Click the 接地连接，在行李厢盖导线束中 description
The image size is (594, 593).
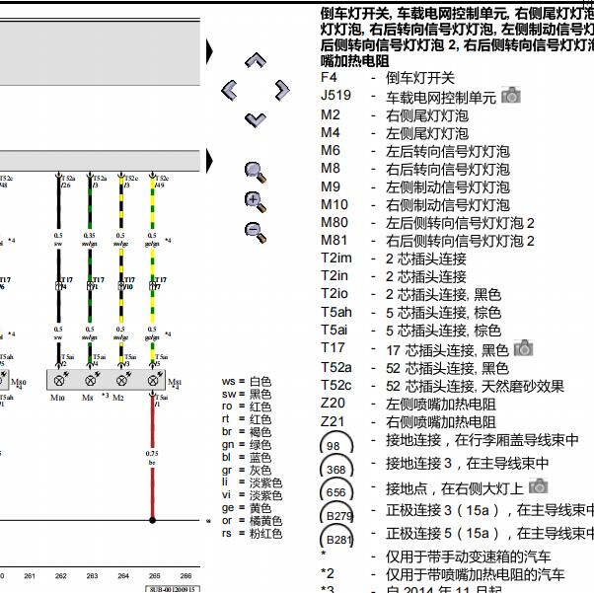coord(482,440)
